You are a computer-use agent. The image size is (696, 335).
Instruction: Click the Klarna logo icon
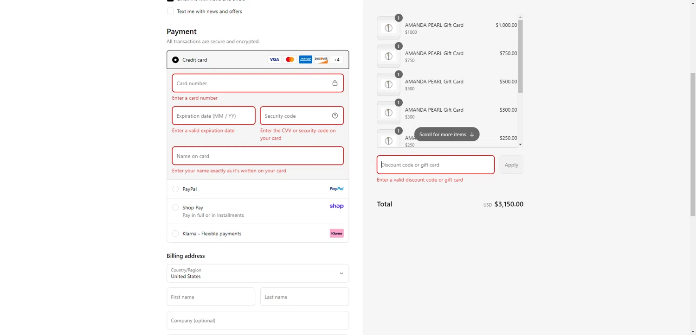click(x=337, y=234)
